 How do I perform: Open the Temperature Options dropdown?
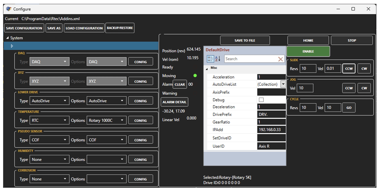coord(106,120)
